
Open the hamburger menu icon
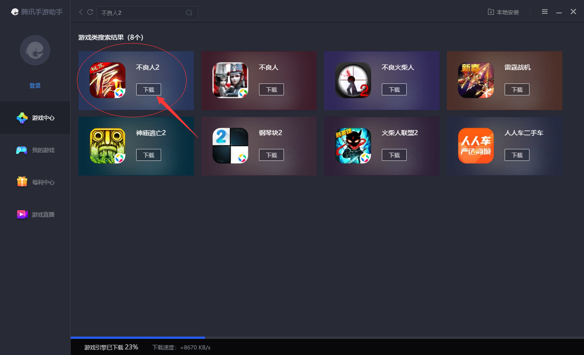click(x=545, y=12)
